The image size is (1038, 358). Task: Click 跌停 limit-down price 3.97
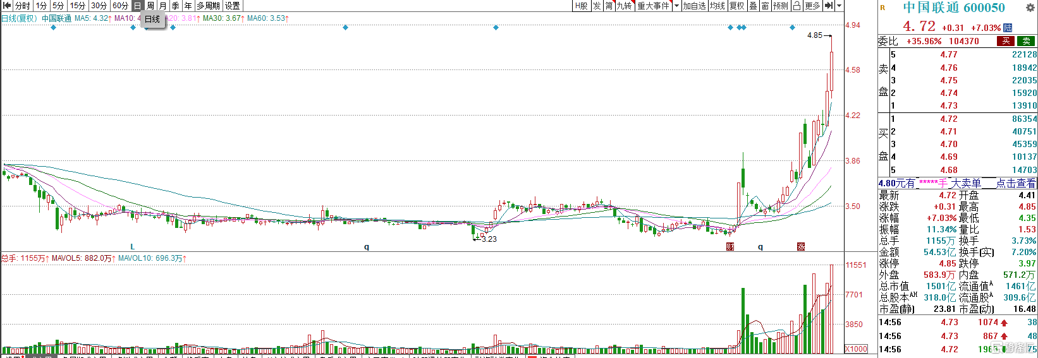[1027, 263]
